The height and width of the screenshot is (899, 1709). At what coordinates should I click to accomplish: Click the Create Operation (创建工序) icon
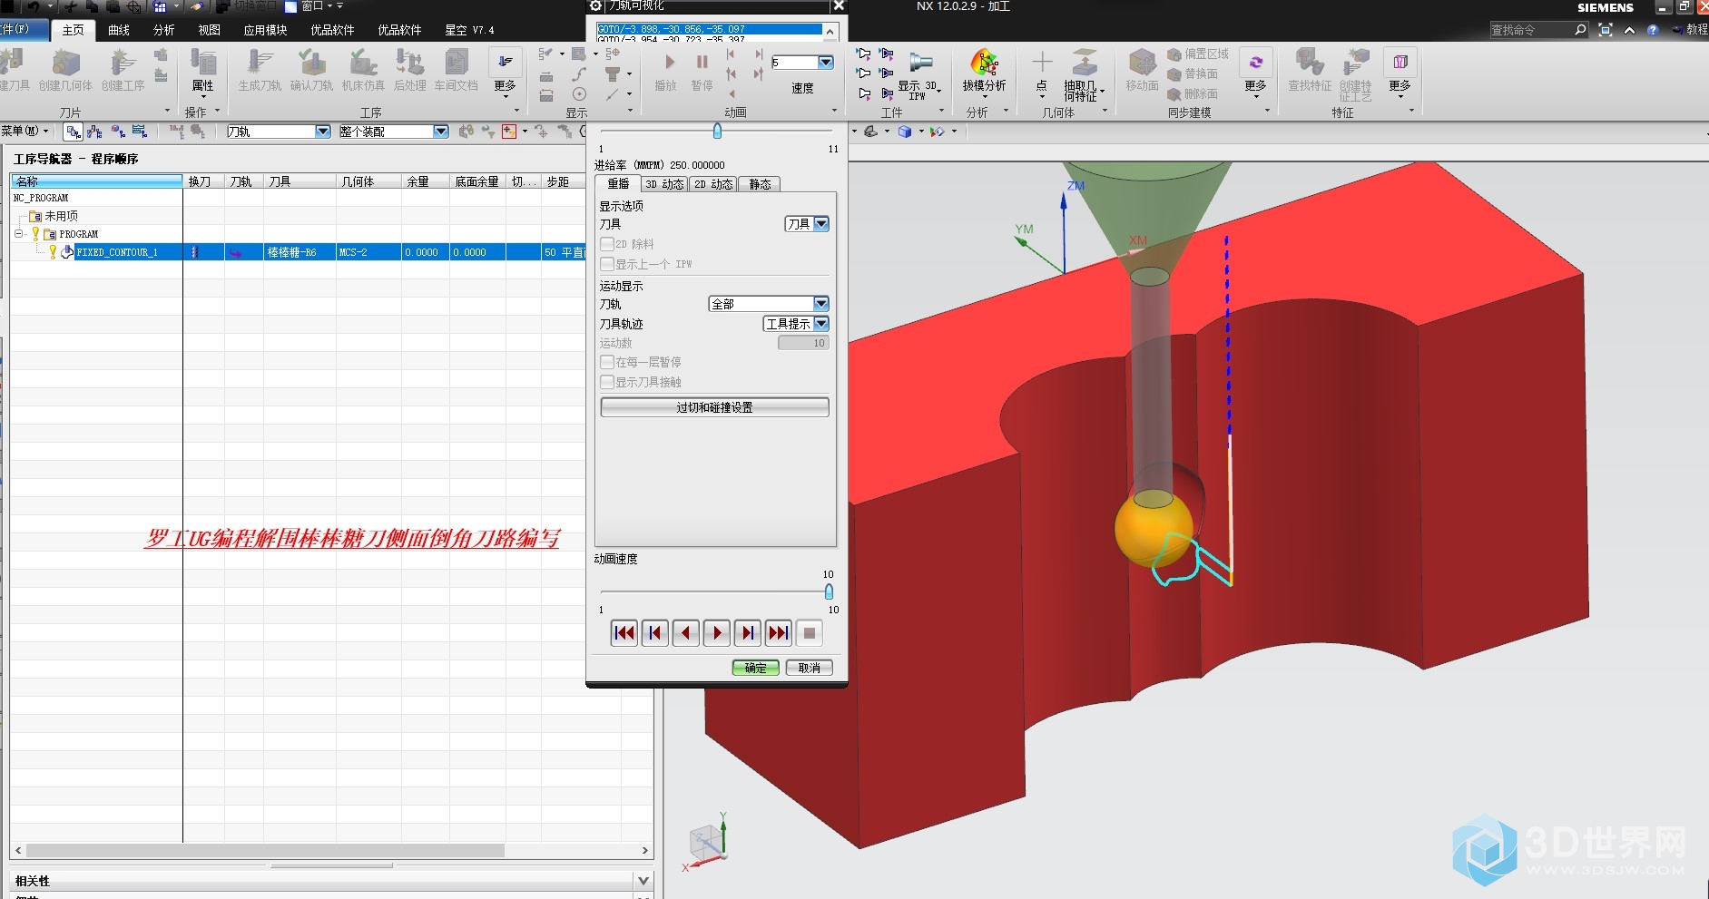point(123,64)
